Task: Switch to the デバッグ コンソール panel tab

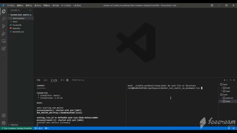Action: click(78, 80)
